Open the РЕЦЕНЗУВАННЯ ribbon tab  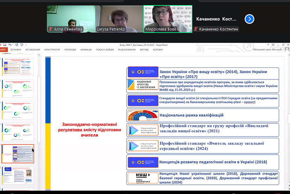(126, 50)
